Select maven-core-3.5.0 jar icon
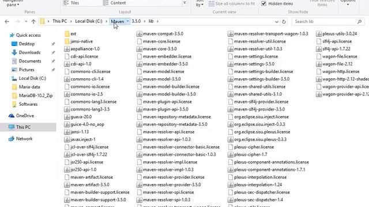Screen dimensions: 369x207 (x=140, y=49)
